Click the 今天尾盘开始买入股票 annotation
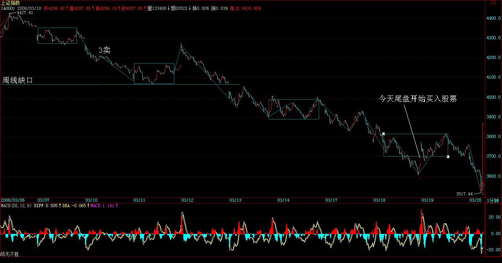The image size is (502, 263). (x=417, y=99)
